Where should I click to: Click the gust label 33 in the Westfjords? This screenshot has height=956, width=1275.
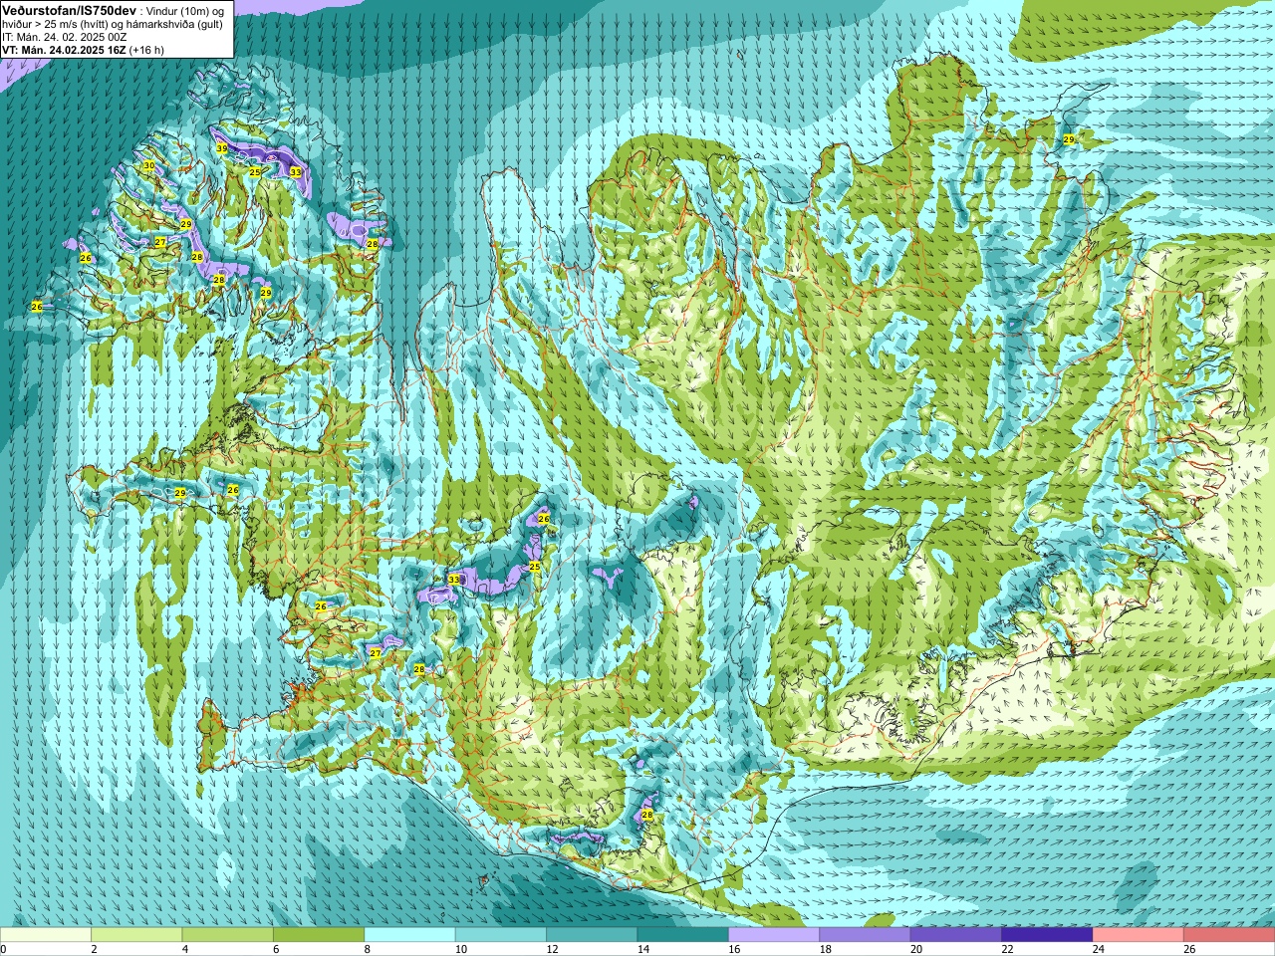click(x=295, y=172)
